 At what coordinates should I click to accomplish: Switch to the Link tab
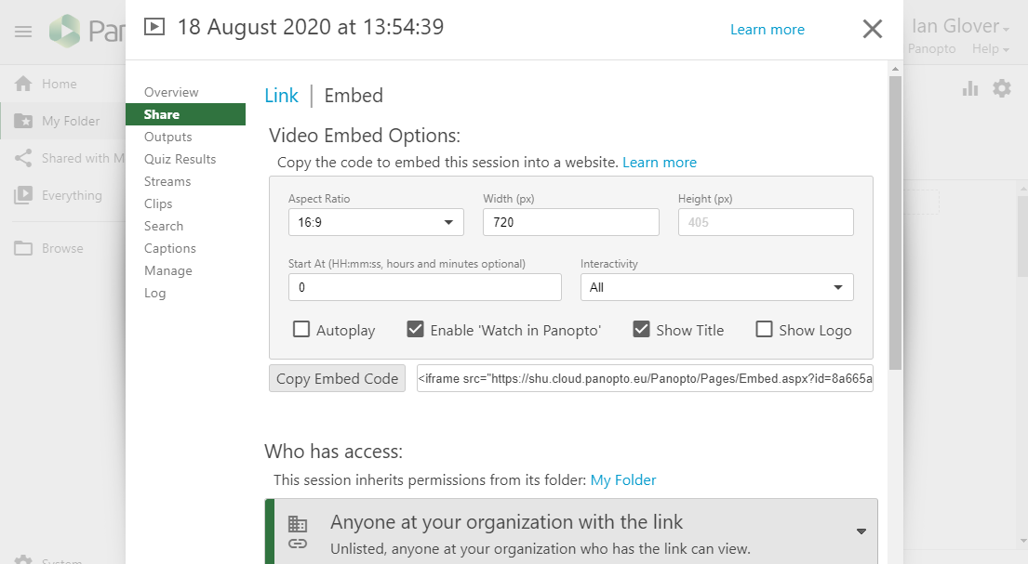pos(281,96)
